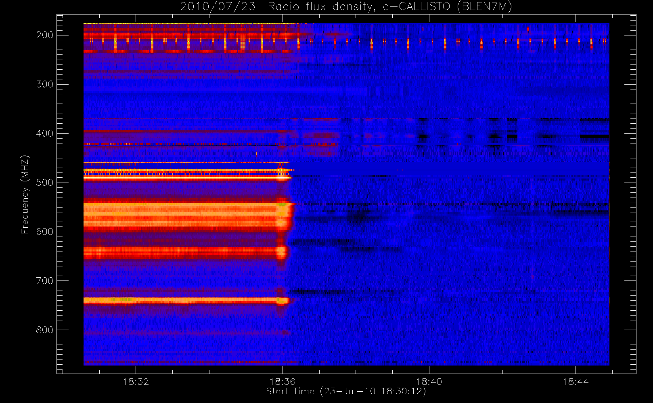The image size is (653, 403).
Task: Click the 18:40 time tick label
Action: tap(429, 382)
